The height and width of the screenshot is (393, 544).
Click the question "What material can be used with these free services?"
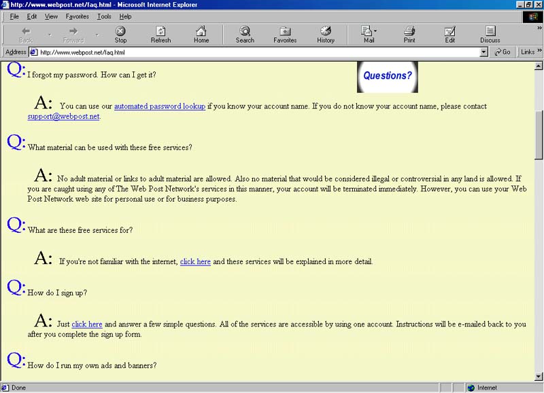(109, 147)
